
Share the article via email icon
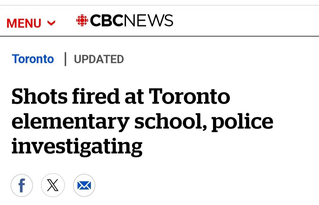84,185
